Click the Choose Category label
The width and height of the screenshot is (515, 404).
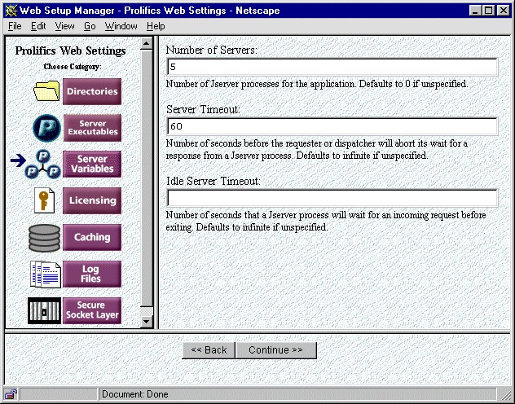[73, 67]
